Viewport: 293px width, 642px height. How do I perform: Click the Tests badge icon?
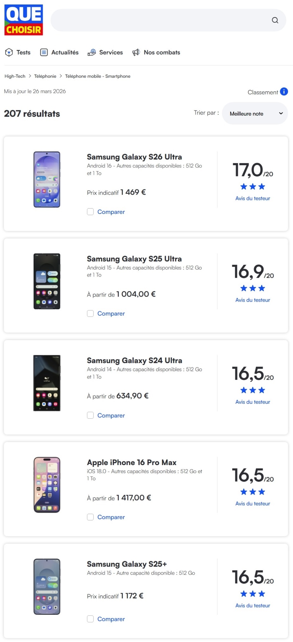(x=9, y=52)
